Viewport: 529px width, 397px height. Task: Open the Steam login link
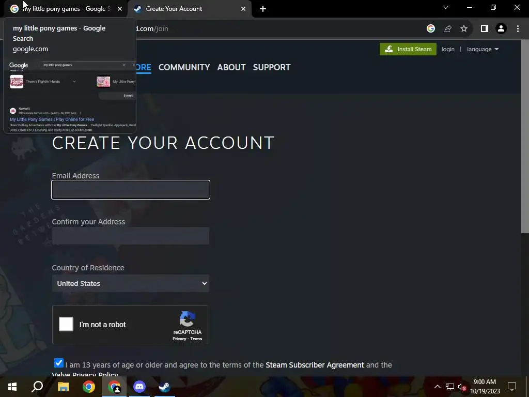pyautogui.click(x=448, y=49)
